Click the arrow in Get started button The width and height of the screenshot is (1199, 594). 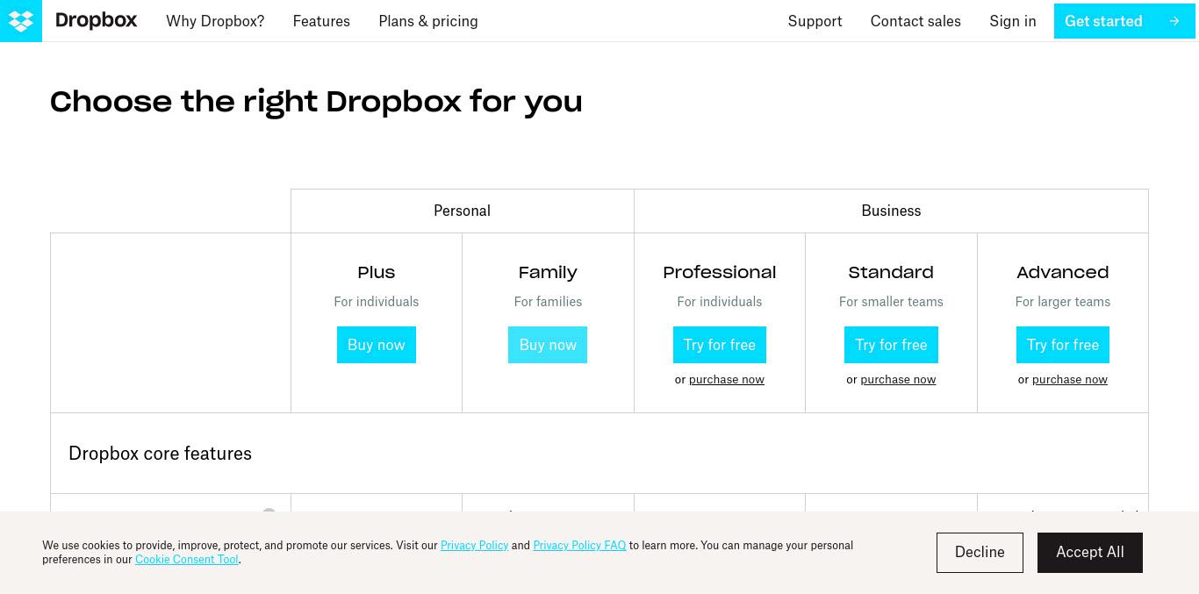(x=1174, y=21)
